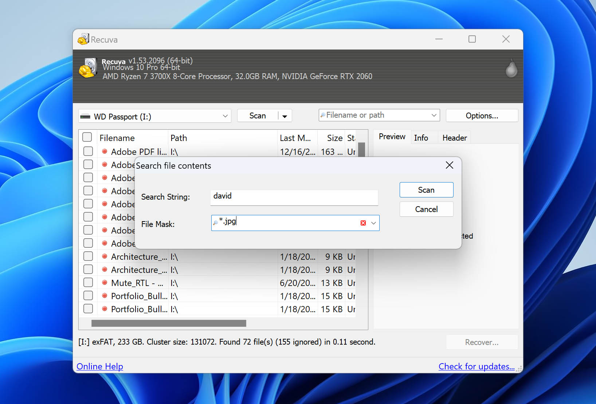Check the box next to the Adobe PDF file
This screenshot has width=596, height=404.
(x=88, y=151)
